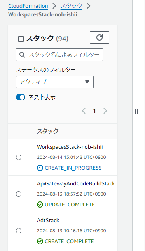
Task: Click the スタック column header
Action: [x=48, y=131]
